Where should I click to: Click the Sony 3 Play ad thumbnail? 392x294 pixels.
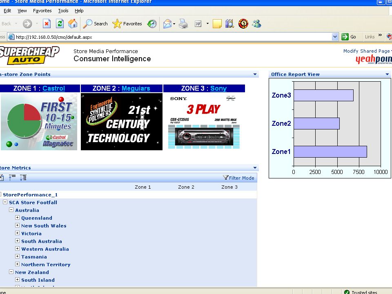(x=204, y=122)
